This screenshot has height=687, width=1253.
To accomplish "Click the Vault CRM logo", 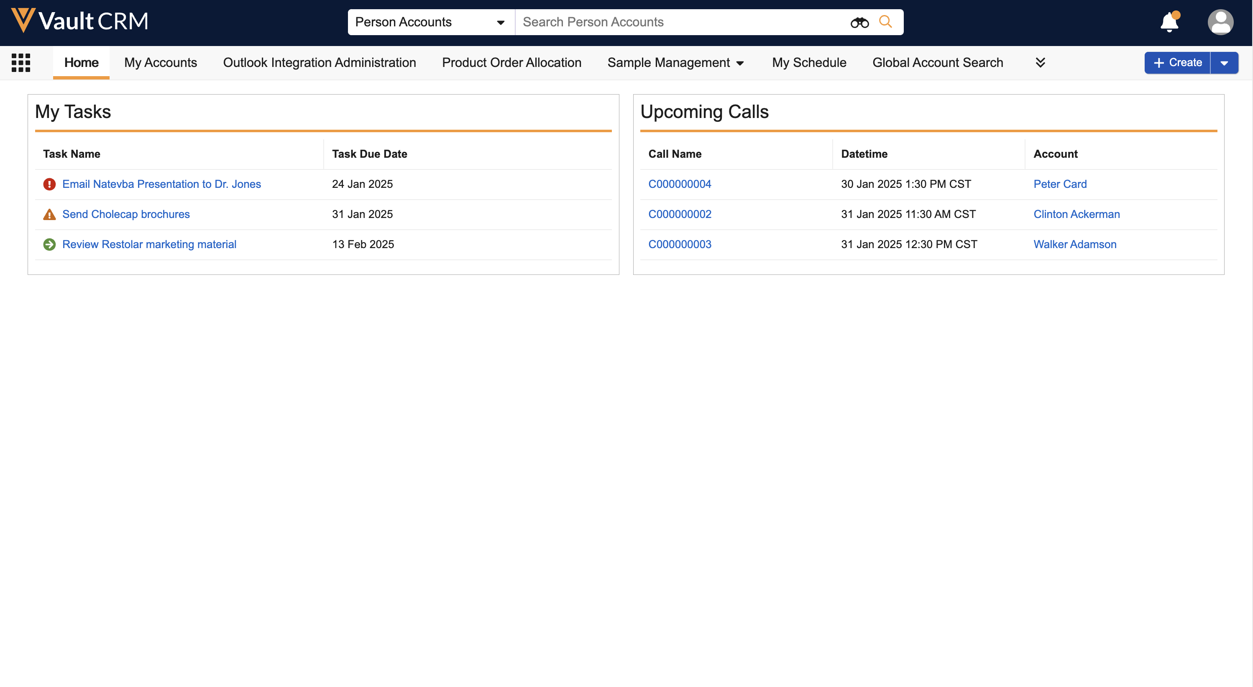I will click(x=80, y=21).
